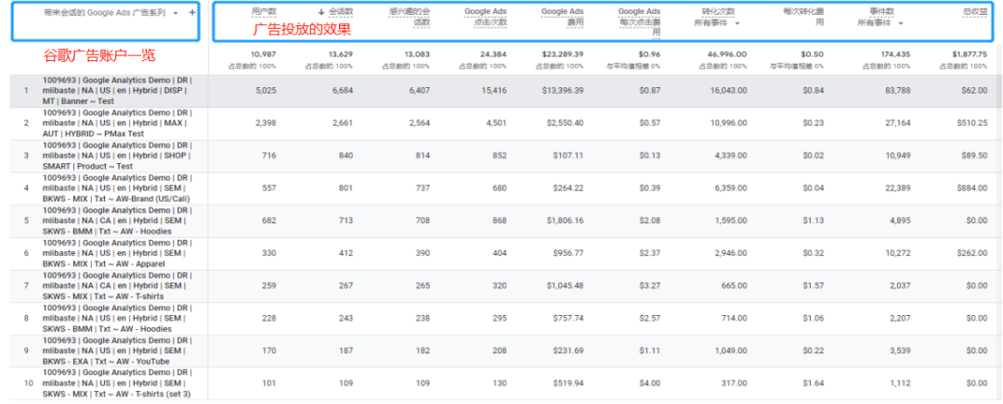This screenshot has width=1003, height=404.
Task: Click the $884.00 revenue cell
Action: [972, 188]
